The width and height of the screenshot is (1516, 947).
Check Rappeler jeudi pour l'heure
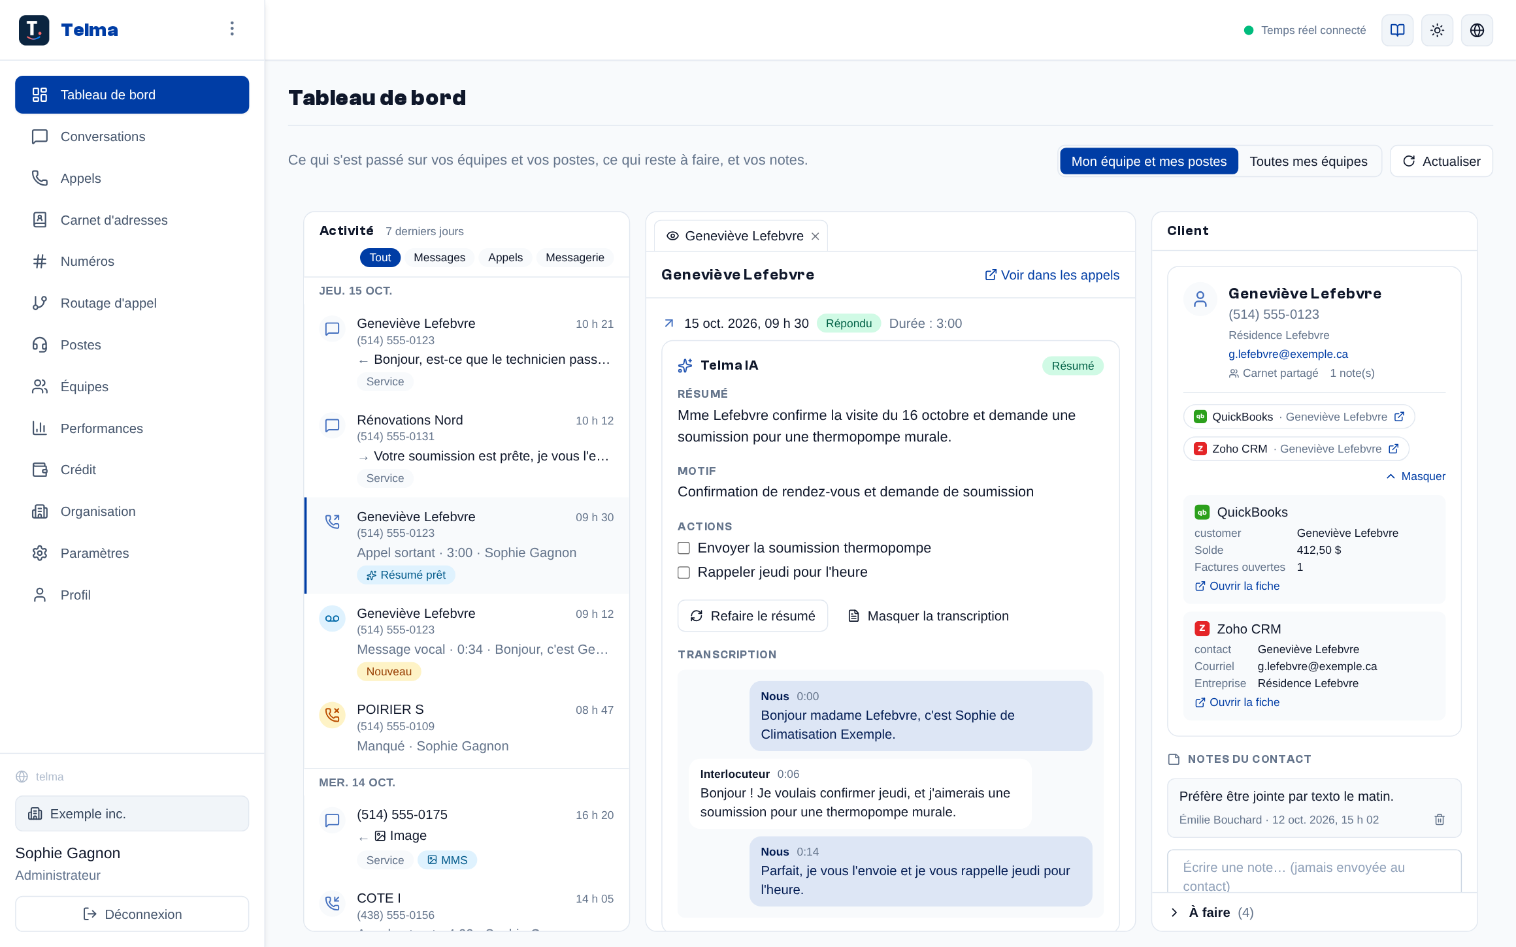[684, 572]
